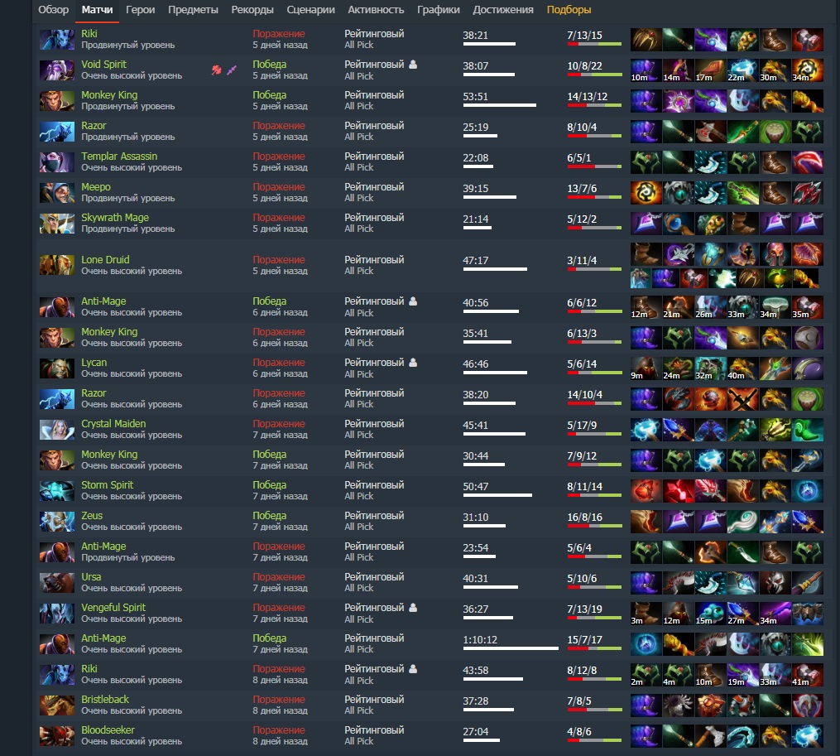Click the Crystal Maiden hero portrait

click(57, 430)
